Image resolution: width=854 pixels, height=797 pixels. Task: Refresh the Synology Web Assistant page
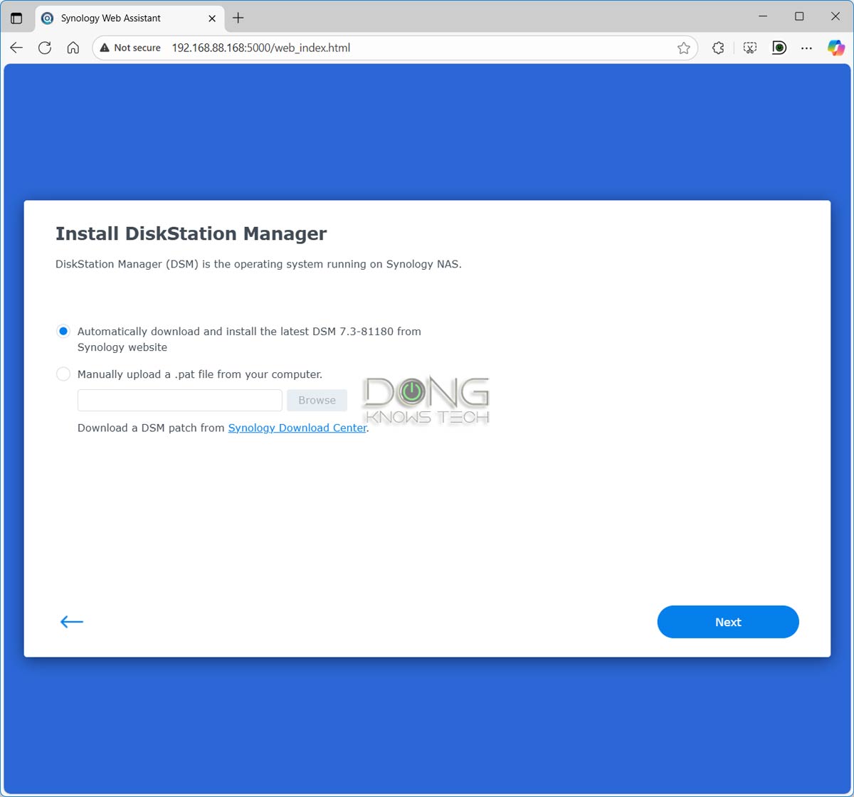pyautogui.click(x=44, y=48)
